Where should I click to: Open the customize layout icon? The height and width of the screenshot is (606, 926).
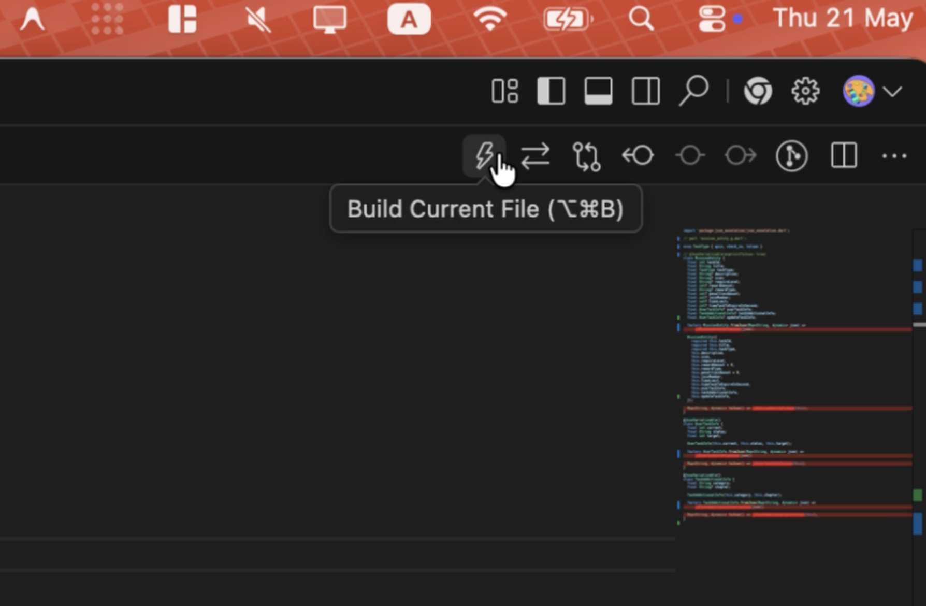coord(504,91)
